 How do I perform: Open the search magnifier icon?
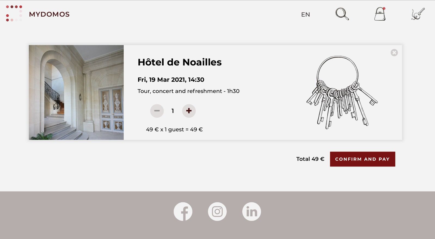342,14
